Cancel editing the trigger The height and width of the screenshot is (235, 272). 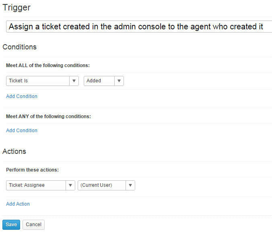[x=34, y=225]
